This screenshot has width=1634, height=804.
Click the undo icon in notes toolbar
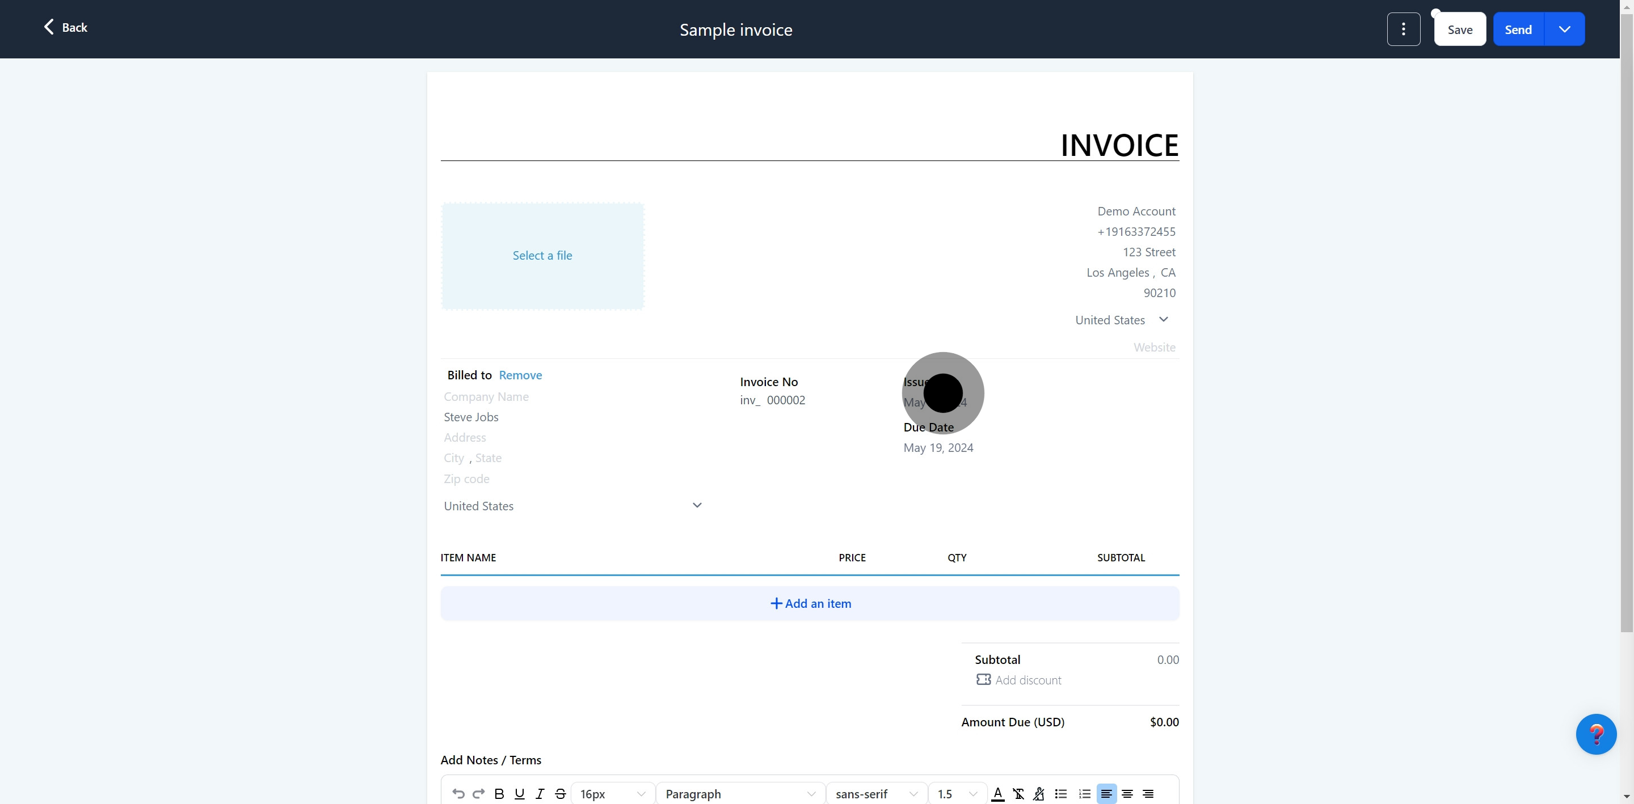[x=458, y=793]
